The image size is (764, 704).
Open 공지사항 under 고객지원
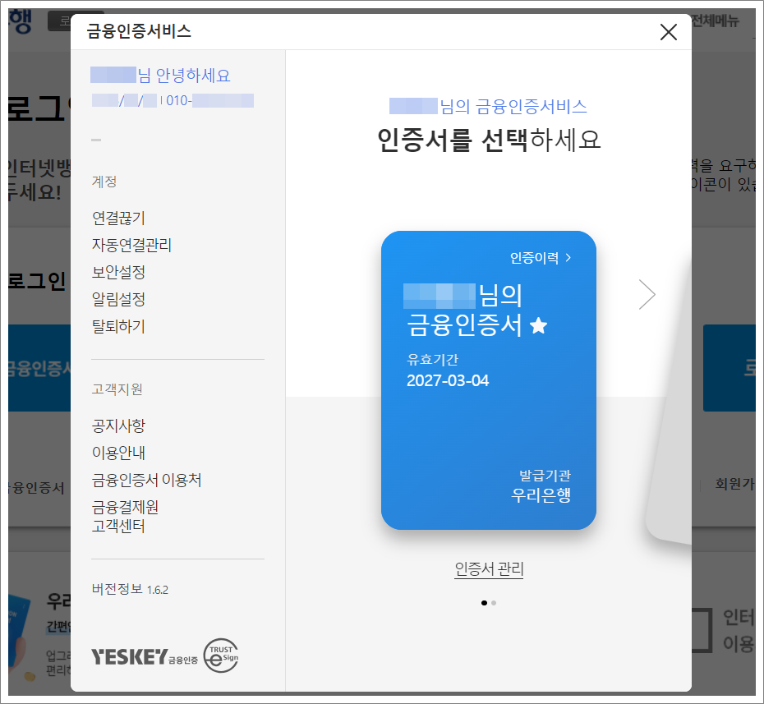pyautogui.click(x=118, y=426)
